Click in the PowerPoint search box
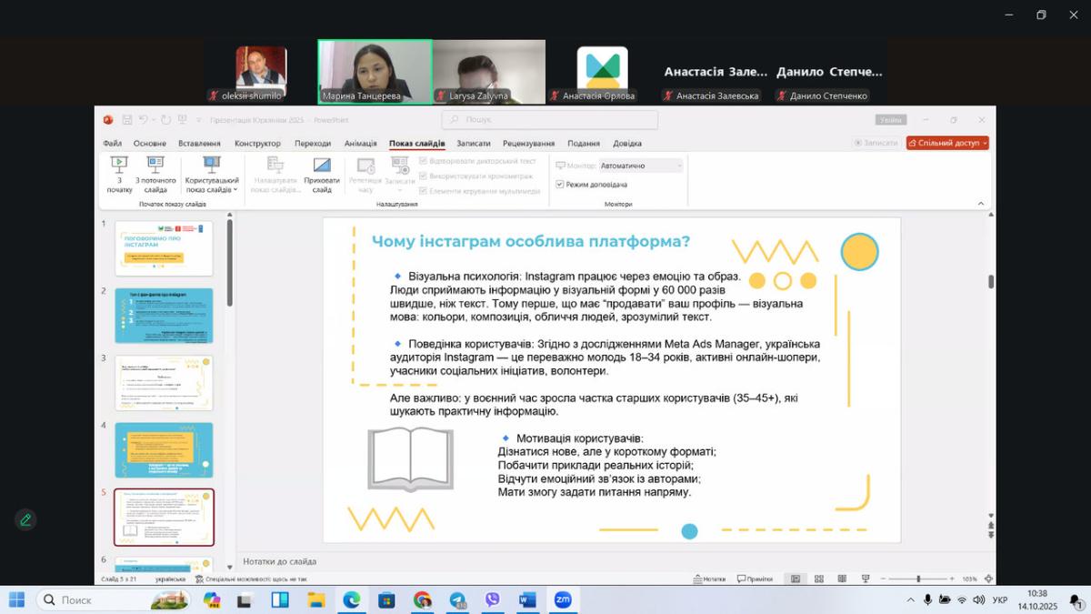Screen dimensions: 1091x614 click(550, 119)
